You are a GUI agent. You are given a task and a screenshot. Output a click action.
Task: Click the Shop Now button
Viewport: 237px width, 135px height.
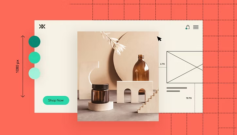point(56,100)
